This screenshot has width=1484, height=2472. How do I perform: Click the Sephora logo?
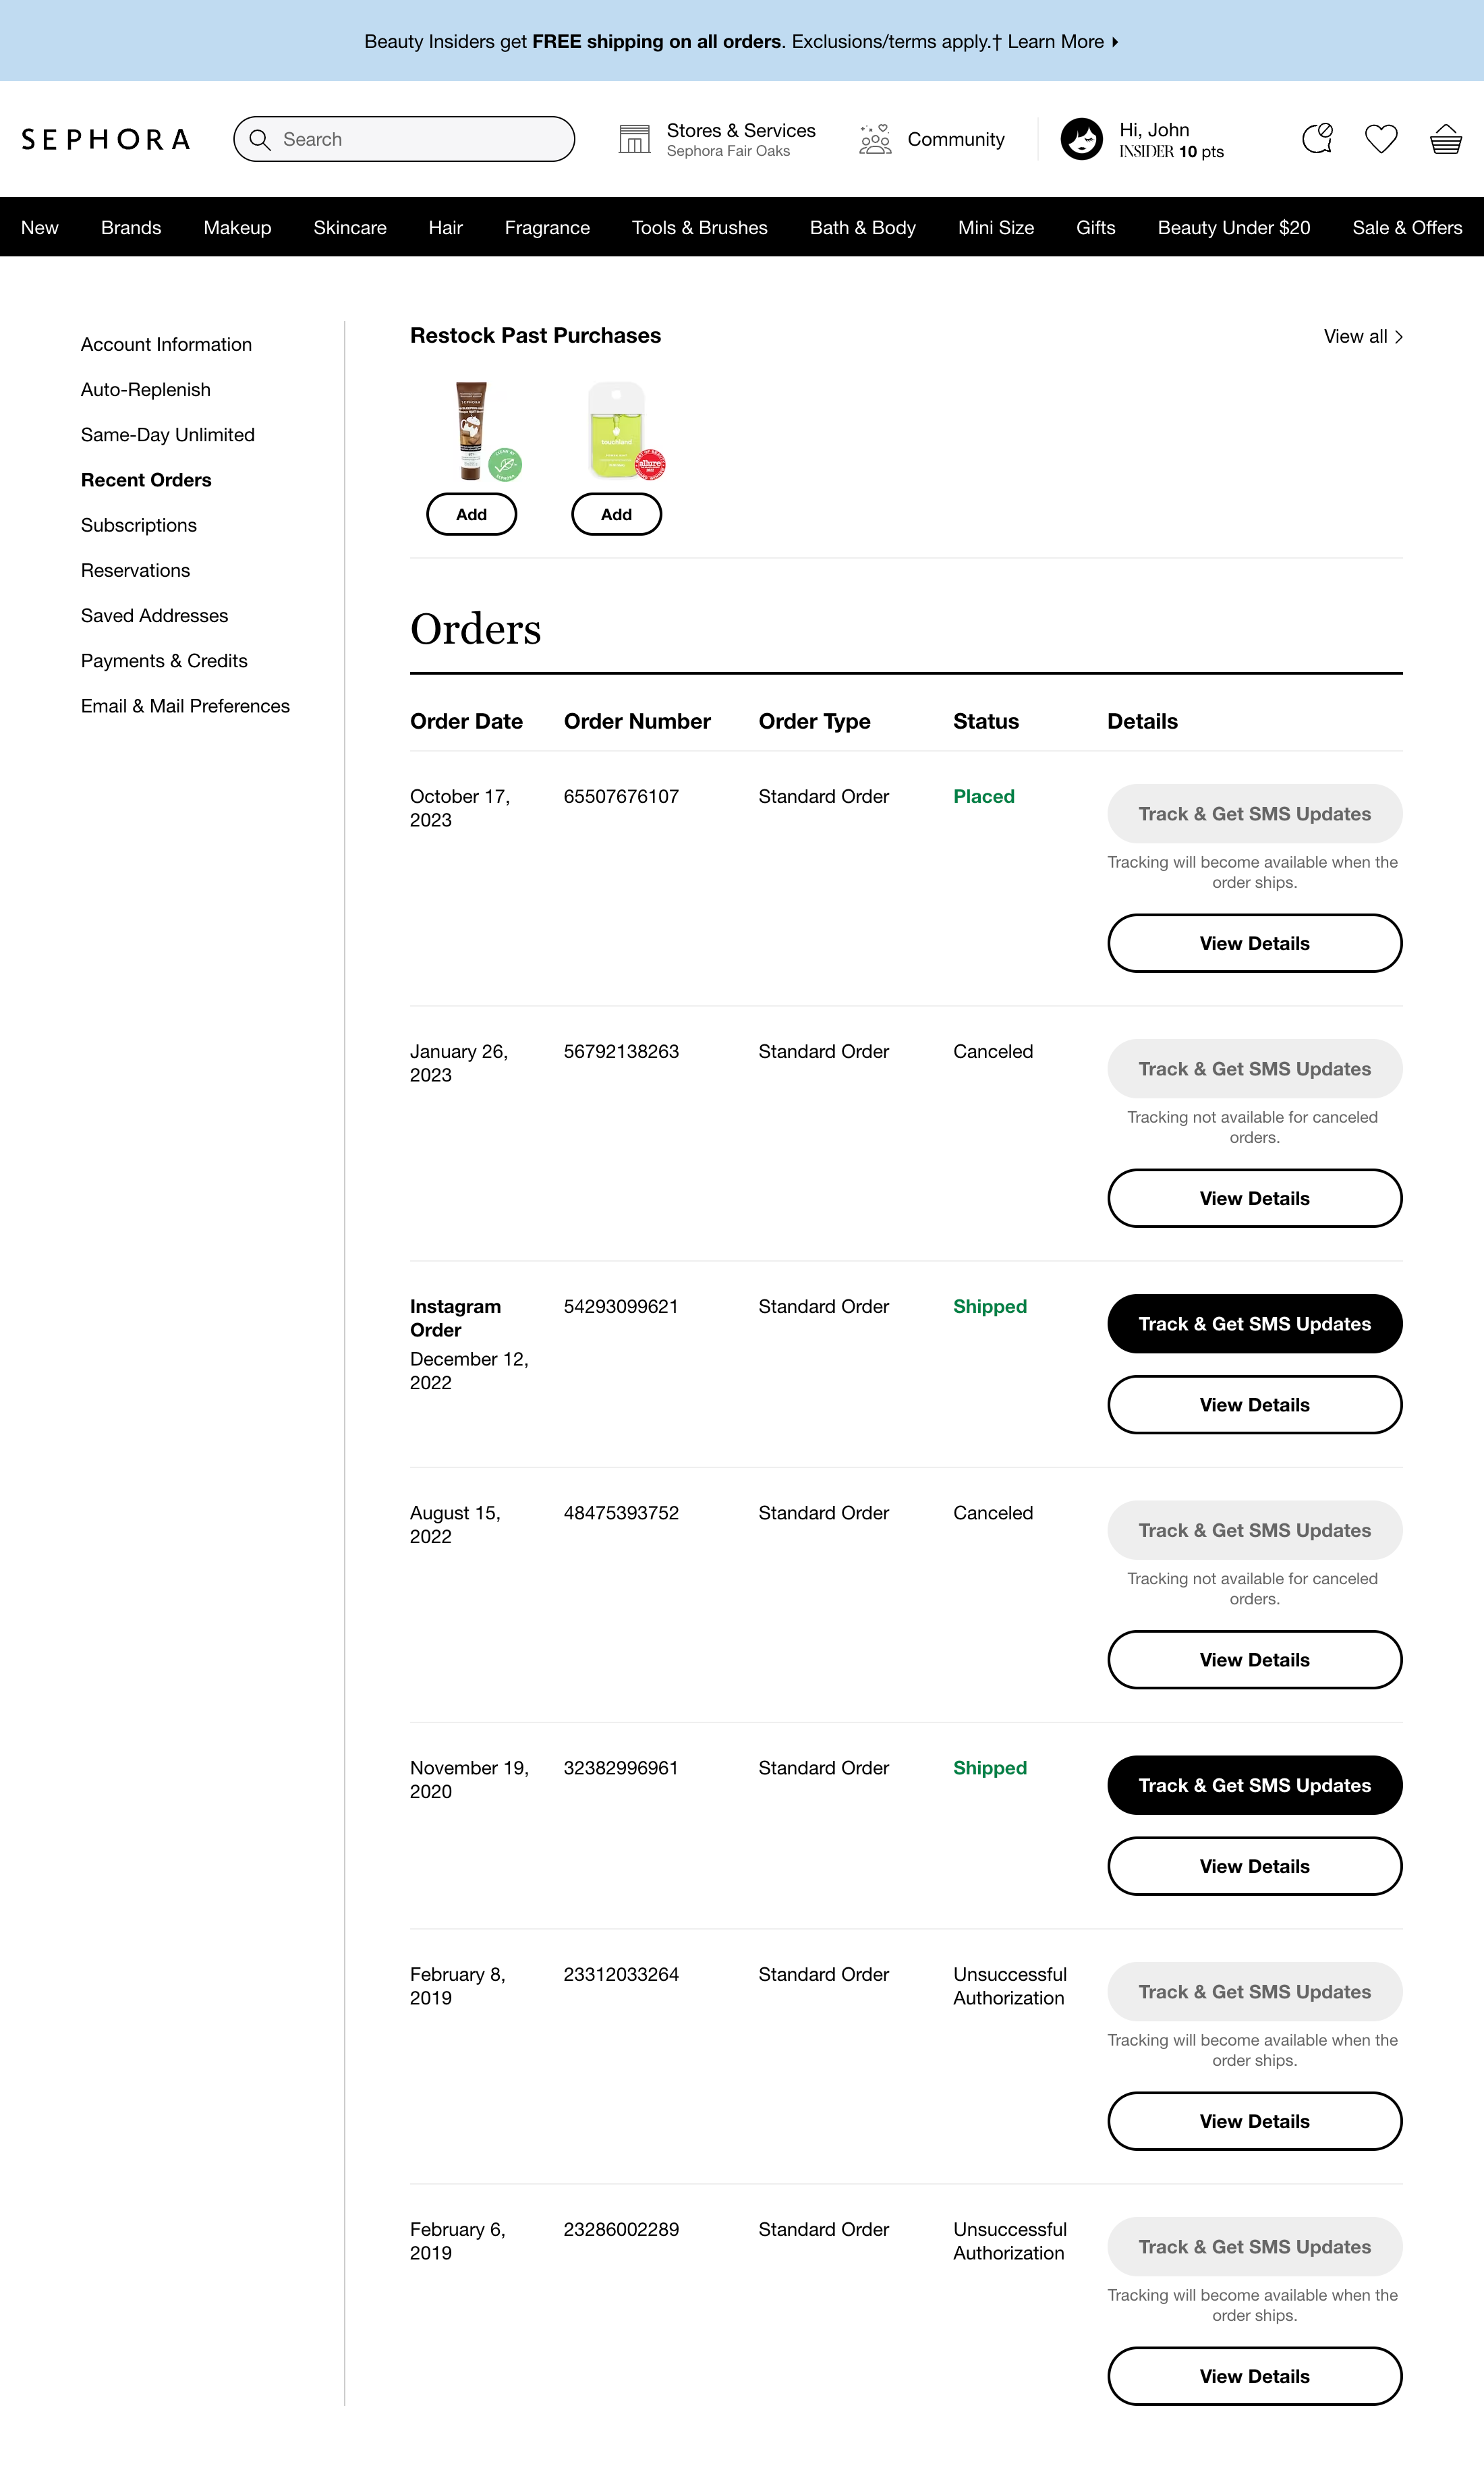tap(105, 139)
